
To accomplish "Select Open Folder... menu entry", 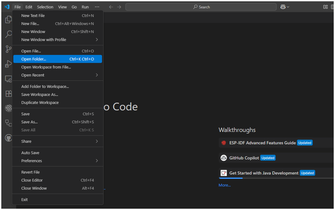I will [x=58, y=59].
